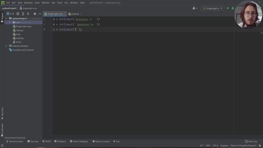Expand External Libraries node
The image size is (263, 148).
[6, 46]
